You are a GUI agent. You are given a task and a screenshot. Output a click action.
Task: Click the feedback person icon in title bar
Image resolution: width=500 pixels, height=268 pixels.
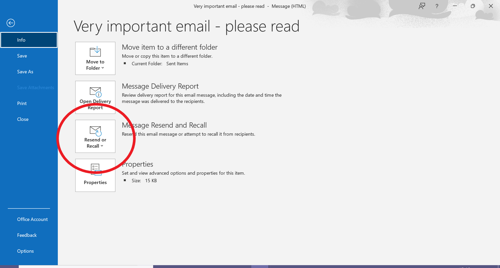pyautogui.click(x=422, y=6)
